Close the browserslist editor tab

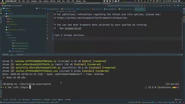tap(145, 9)
